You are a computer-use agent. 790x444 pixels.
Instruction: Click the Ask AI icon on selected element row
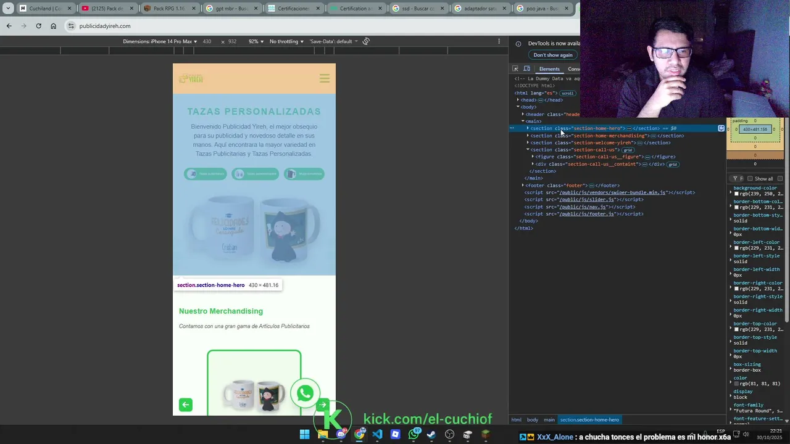pos(721,128)
